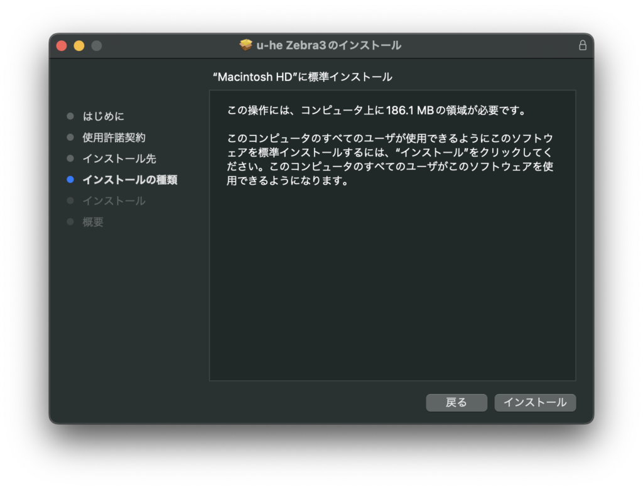
Task: Click the package box icon beside the window title
Action: [246, 45]
